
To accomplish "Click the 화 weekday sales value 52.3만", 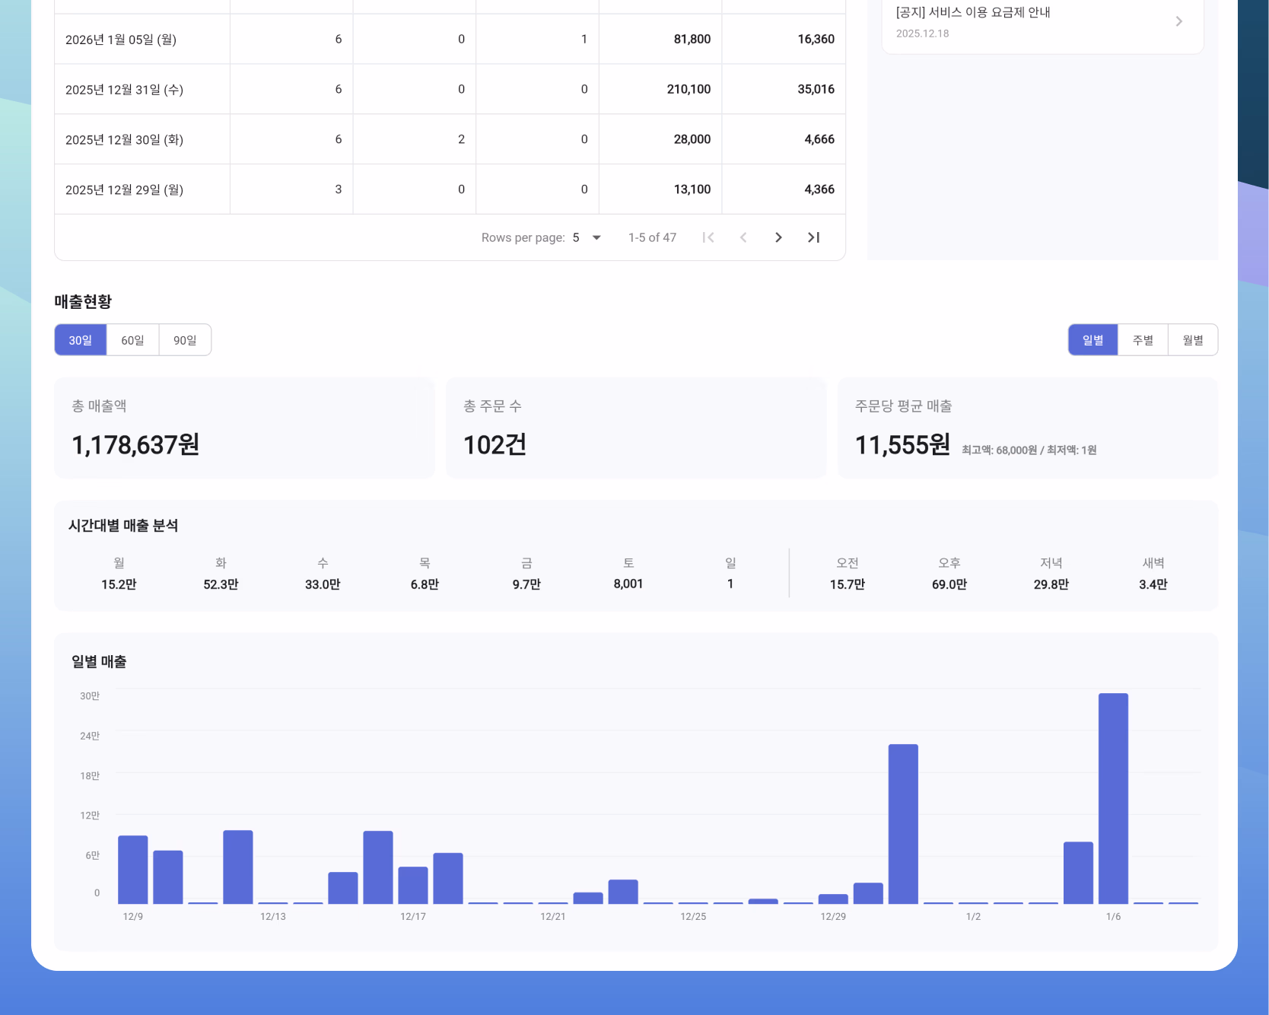I will 221,584.
